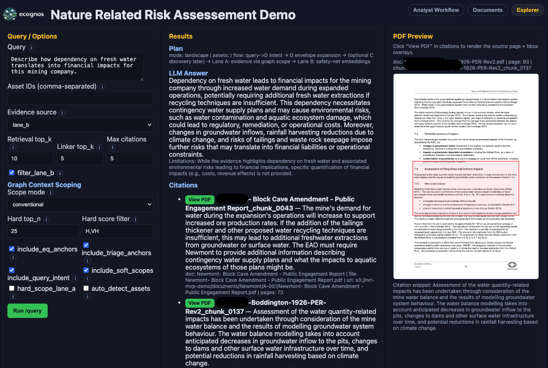Click View PDF for Block Cave Amendment citation

coord(200,200)
